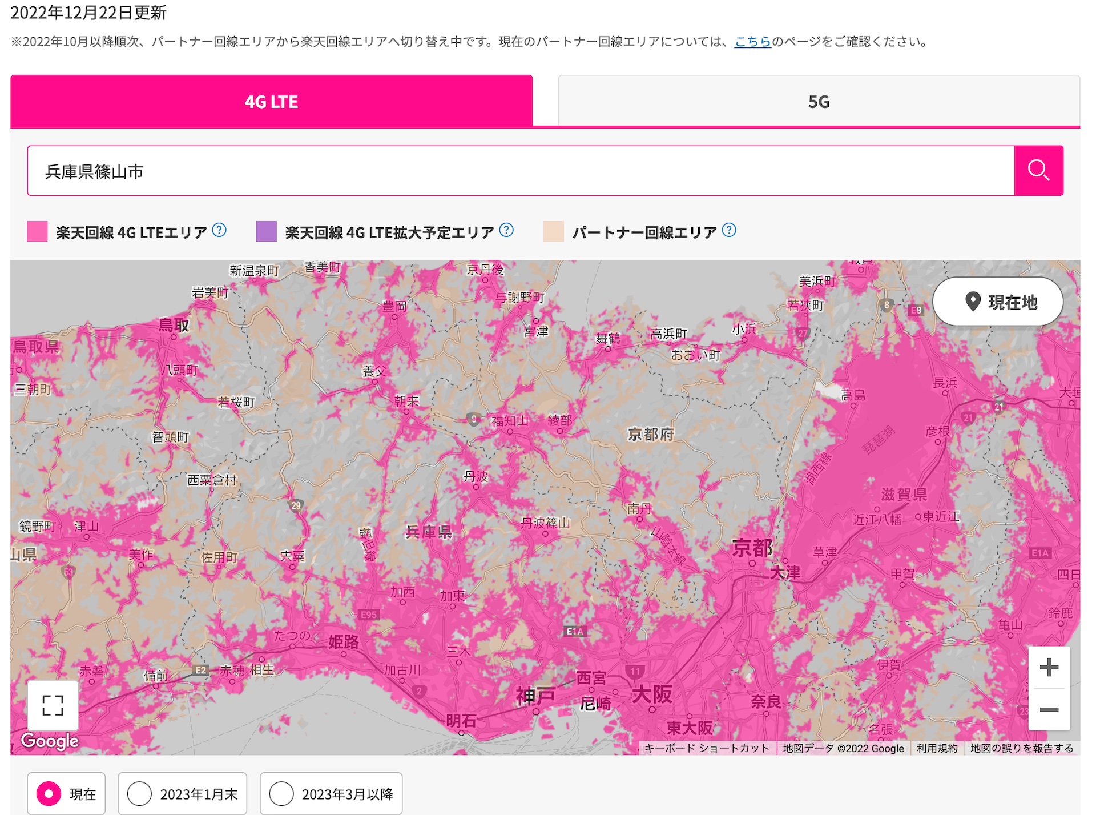The height and width of the screenshot is (815, 1096).
Task: Switch to the 5G tab
Action: click(819, 101)
